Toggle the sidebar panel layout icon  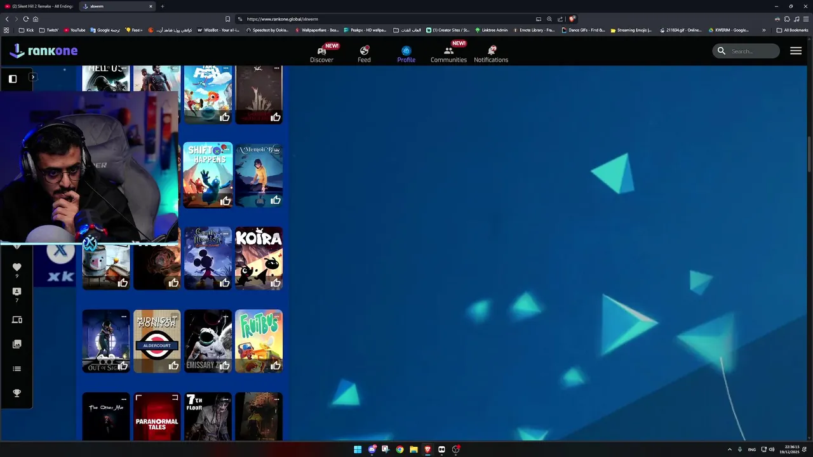(x=13, y=79)
